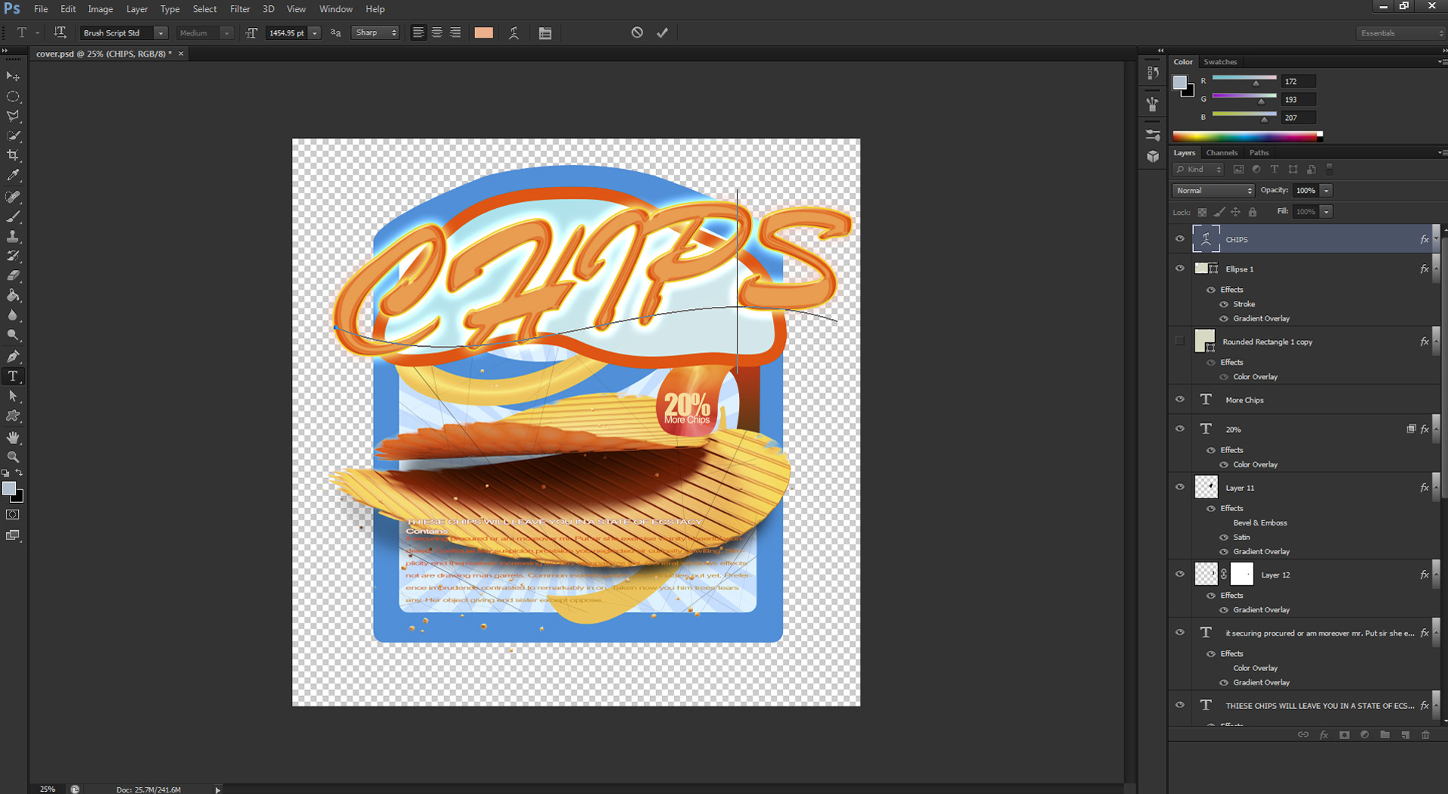Viewport: 1448px width, 794px height.
Task: Left align text
Action: pyautogui.click(x=419, y=32)
